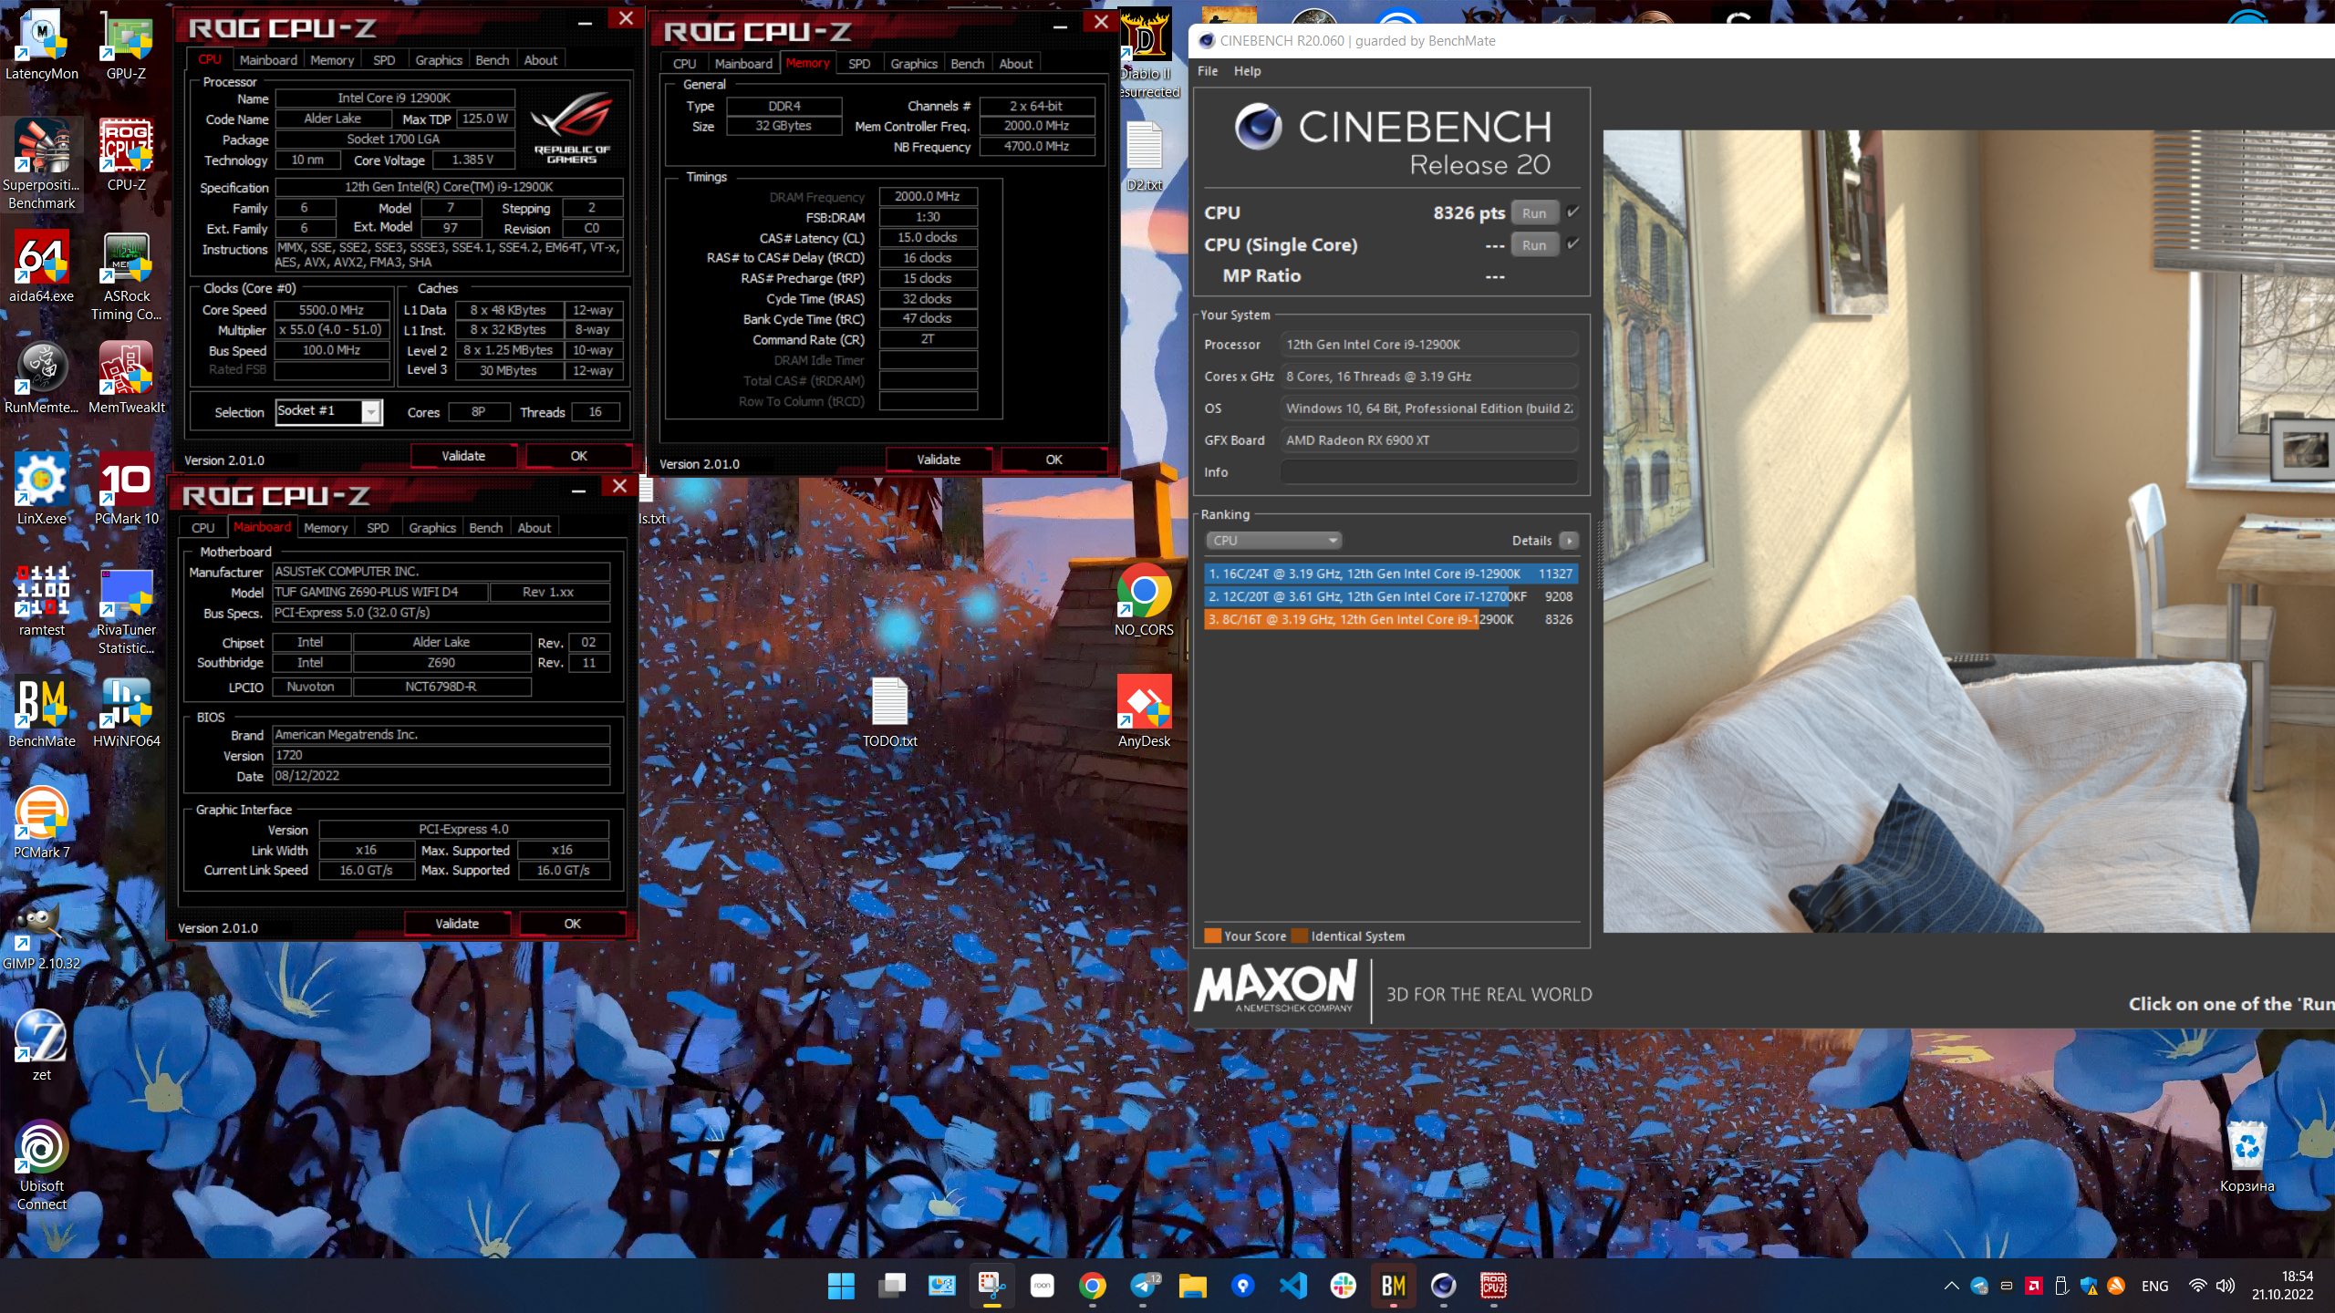Expand ranking Details arrow in Cinebench
Image resolution: width=2335 pixels, height=1313 pixels.
1569,541
